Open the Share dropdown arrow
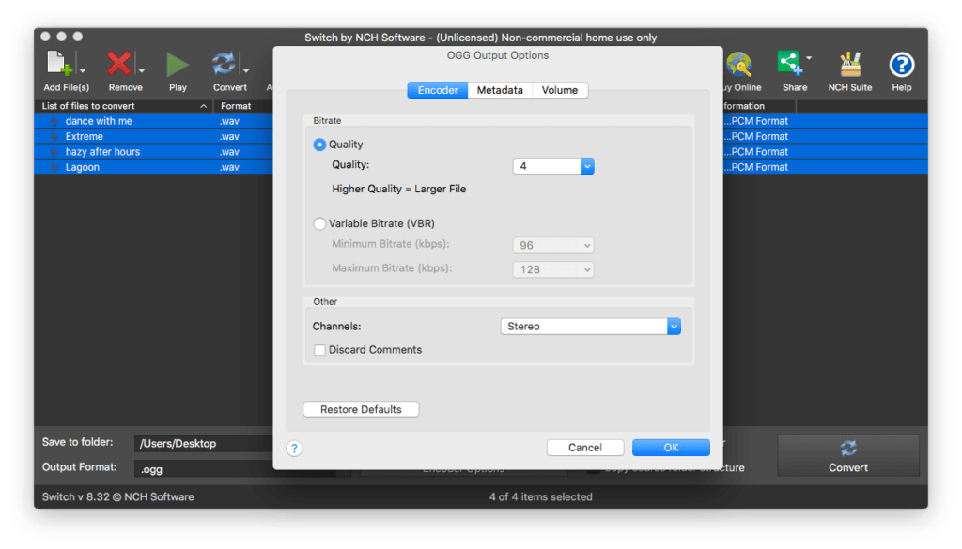The width and height of the screenshot is (962, 549). (x=809, y=58)
